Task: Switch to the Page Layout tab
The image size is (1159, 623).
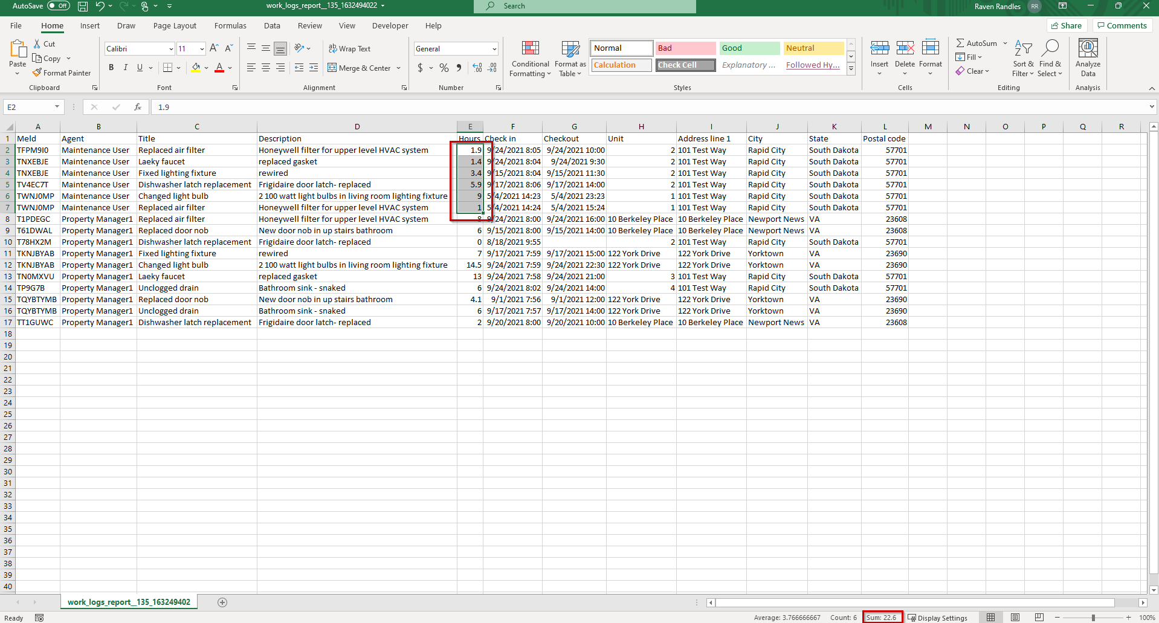Action: (175, 26)
